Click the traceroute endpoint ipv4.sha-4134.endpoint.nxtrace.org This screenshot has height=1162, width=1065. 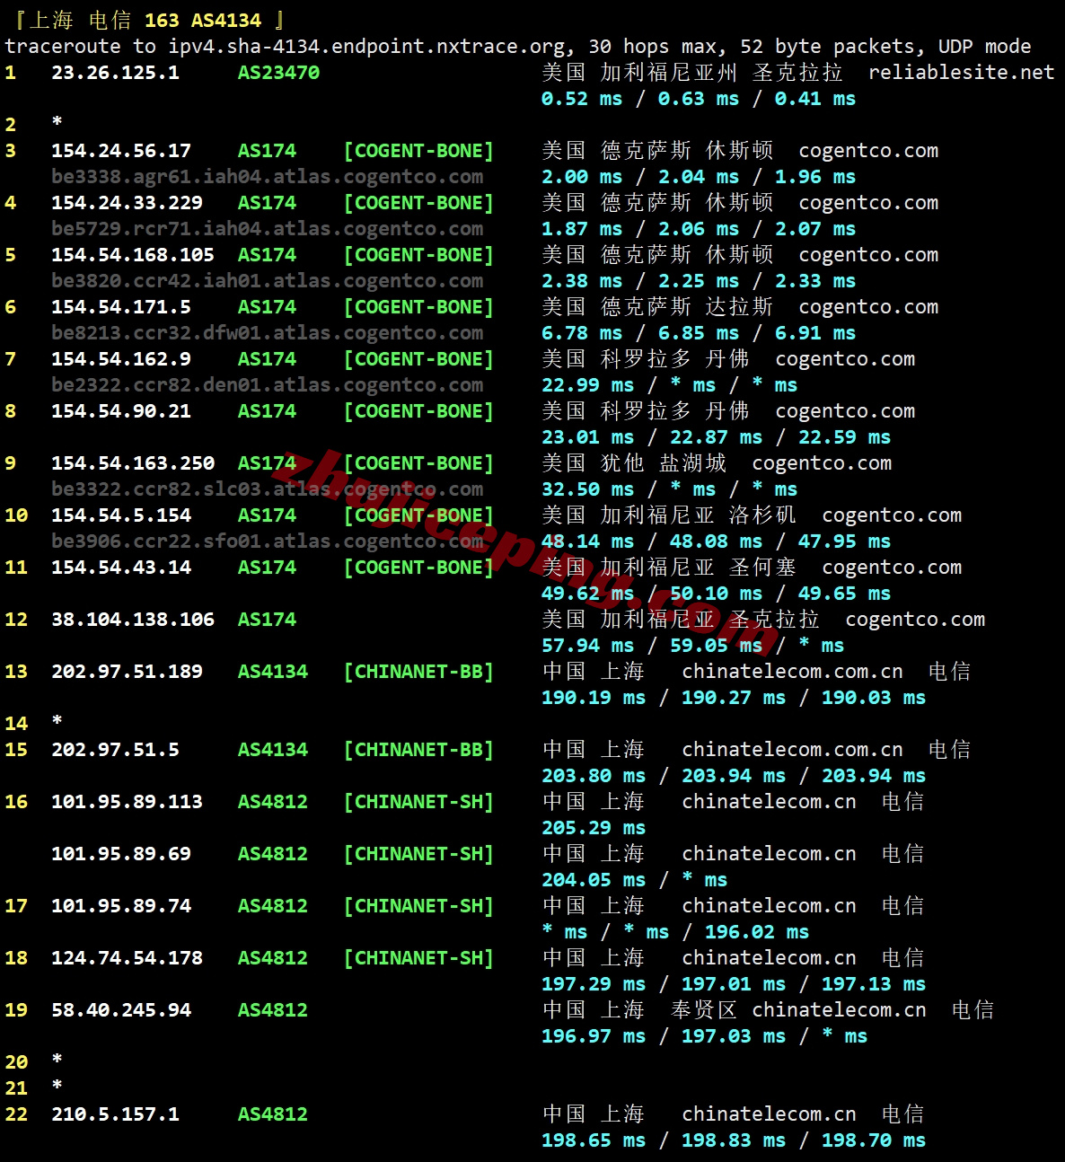[x=368, y=47]
